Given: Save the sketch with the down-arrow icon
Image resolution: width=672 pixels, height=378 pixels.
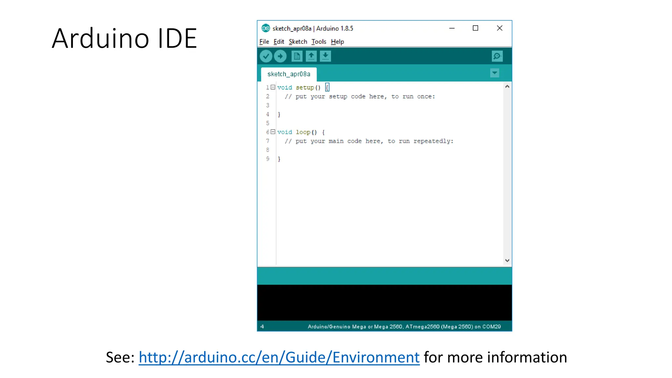Looking at the screenshot, I should click(325, 56).
